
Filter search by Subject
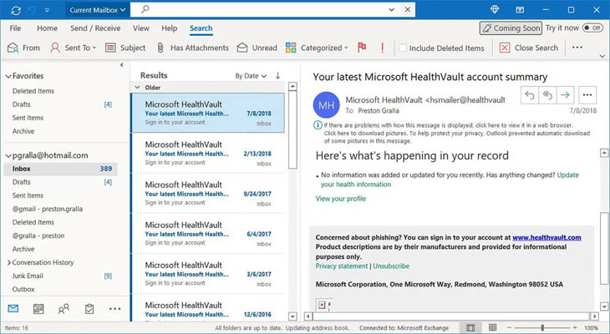[125, 48]
